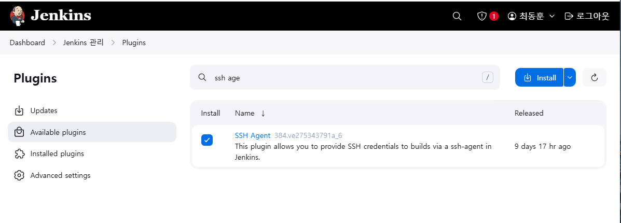Open Updates in plugin sidebar
Screen dimensions: 621x223
[x=92, y=110]
